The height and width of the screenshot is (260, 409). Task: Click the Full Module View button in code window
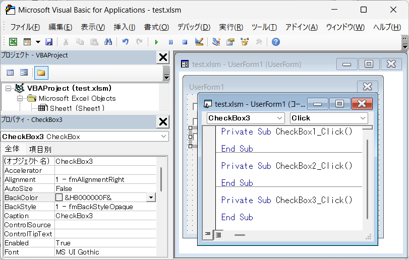[218, 235]
